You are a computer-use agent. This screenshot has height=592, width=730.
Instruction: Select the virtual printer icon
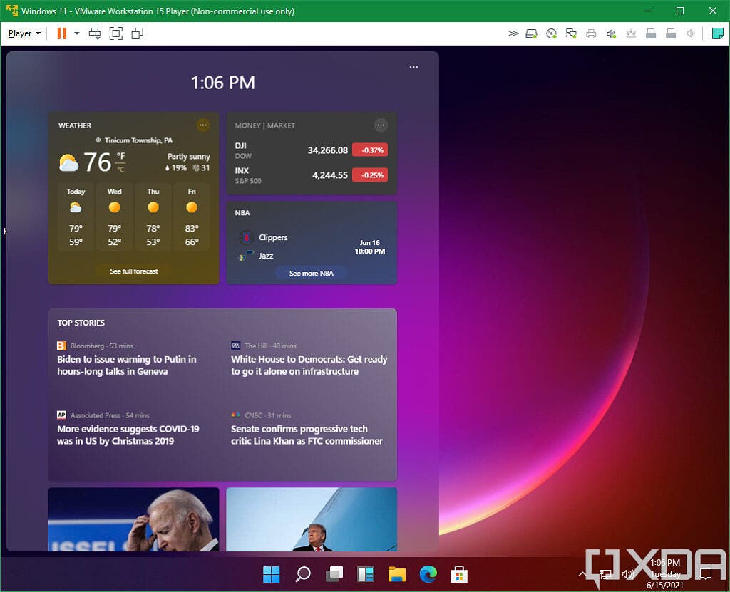591,33
